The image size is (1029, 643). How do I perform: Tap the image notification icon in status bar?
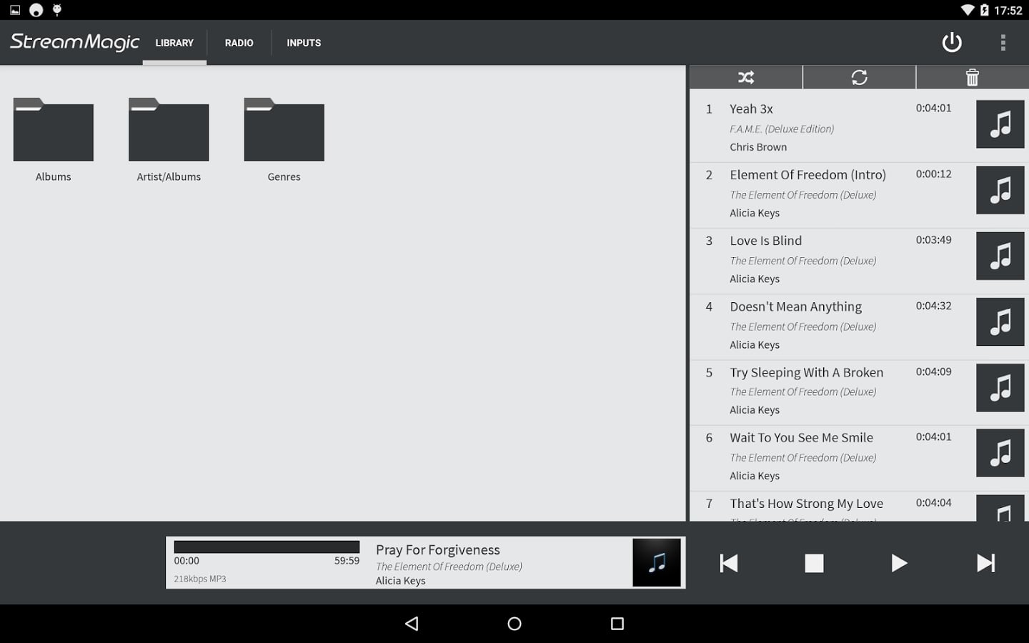(x=15, y=10)
